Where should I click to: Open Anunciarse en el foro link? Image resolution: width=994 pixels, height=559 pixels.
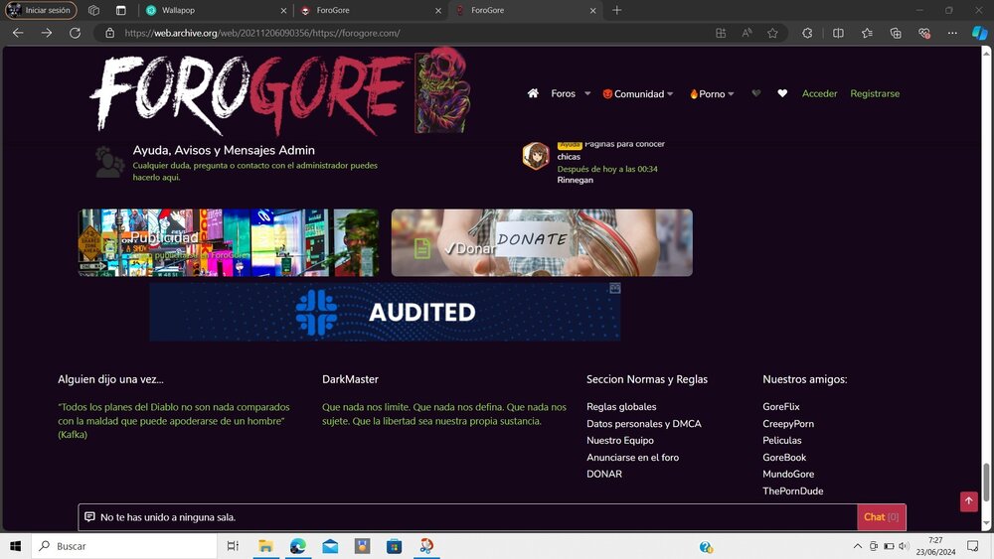click(x=632, y=457)
